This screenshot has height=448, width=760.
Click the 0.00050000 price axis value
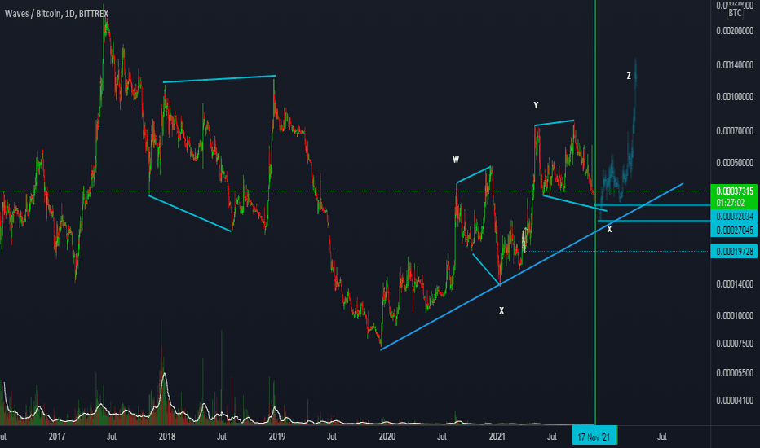pyautogui.click(x=735, y=163)
